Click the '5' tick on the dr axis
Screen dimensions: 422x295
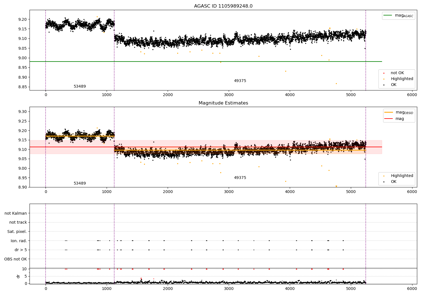[x=26, y=276]
